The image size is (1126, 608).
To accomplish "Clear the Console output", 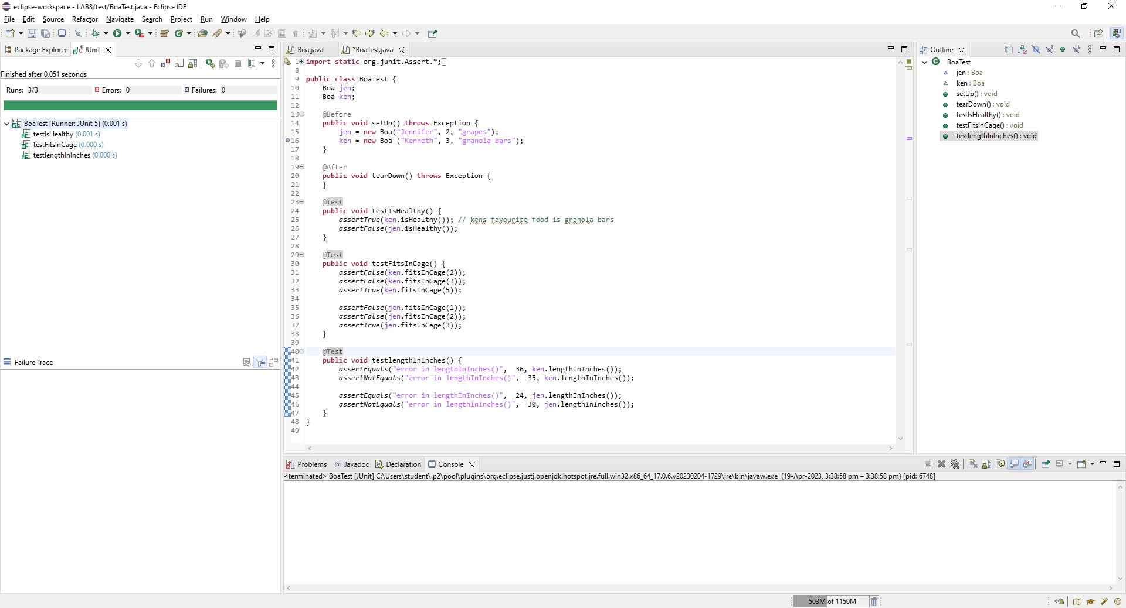I will [x=973, y=464].
